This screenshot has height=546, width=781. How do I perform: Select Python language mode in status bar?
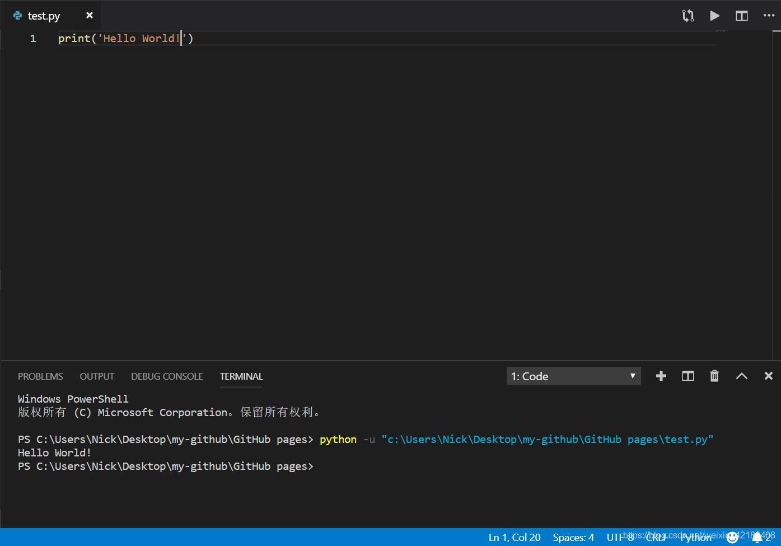point(696,537)
